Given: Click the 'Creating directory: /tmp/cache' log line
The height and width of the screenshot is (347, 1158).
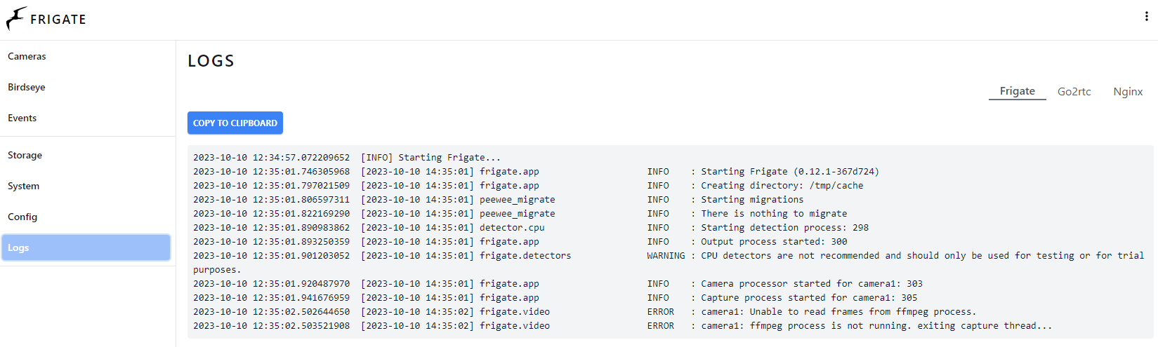Looking at the screenshot, I should point(528,186).
